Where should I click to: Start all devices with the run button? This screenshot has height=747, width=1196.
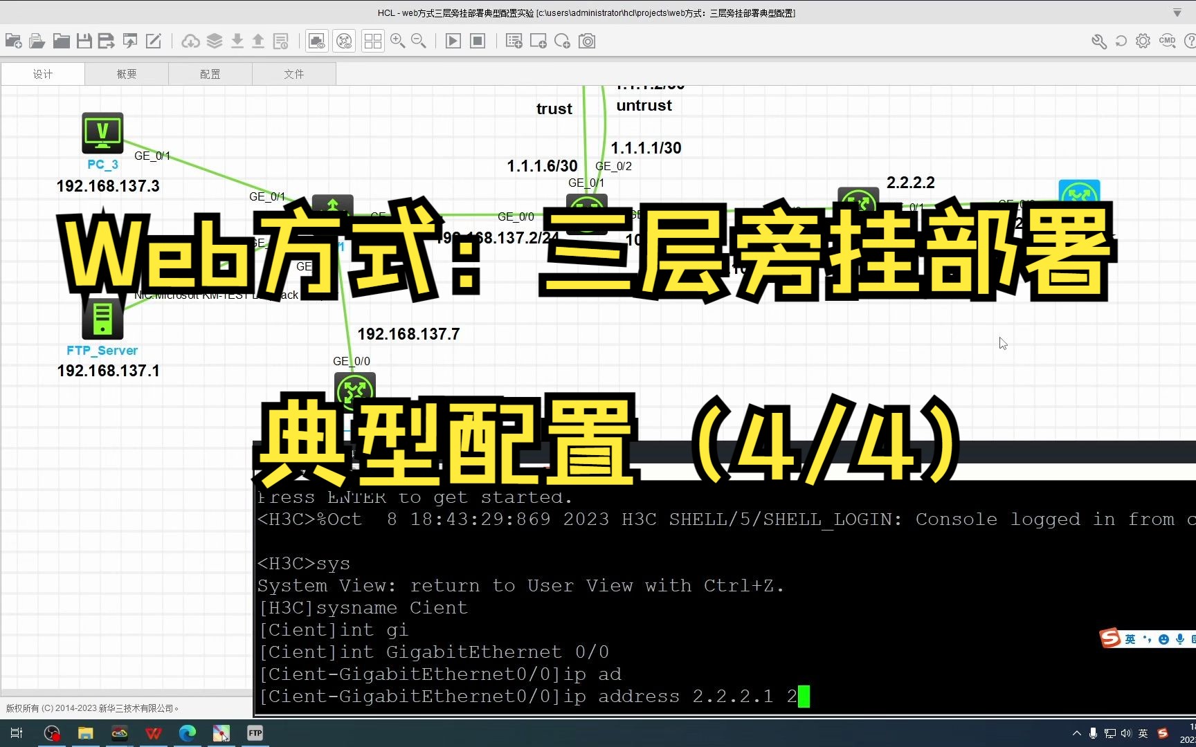coord(453,41)
